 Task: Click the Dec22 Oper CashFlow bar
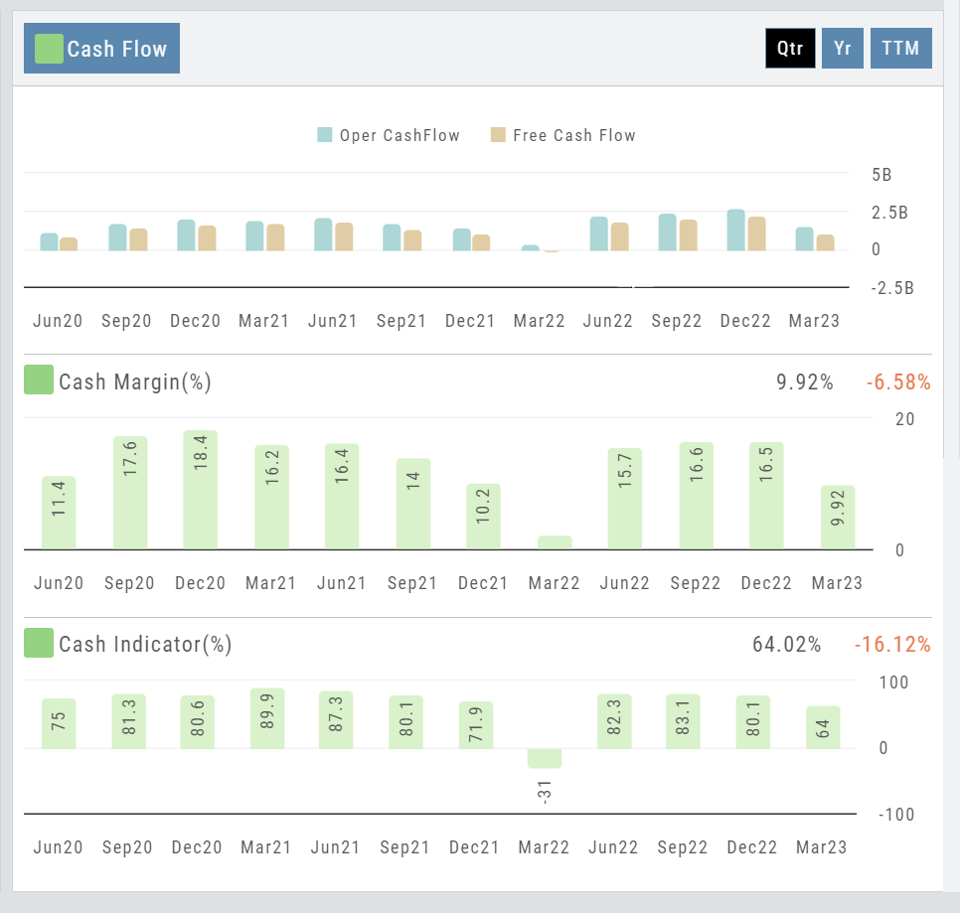coord(735,230)
